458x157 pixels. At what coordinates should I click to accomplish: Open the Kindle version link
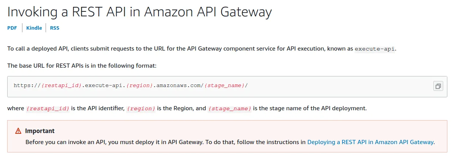(x=34, y=28)
